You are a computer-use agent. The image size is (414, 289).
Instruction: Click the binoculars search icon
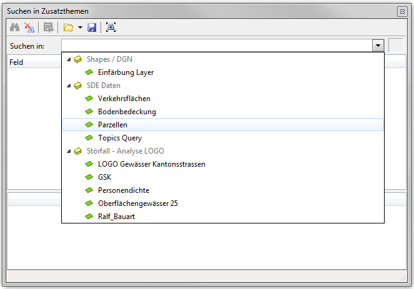click(15, 27)
